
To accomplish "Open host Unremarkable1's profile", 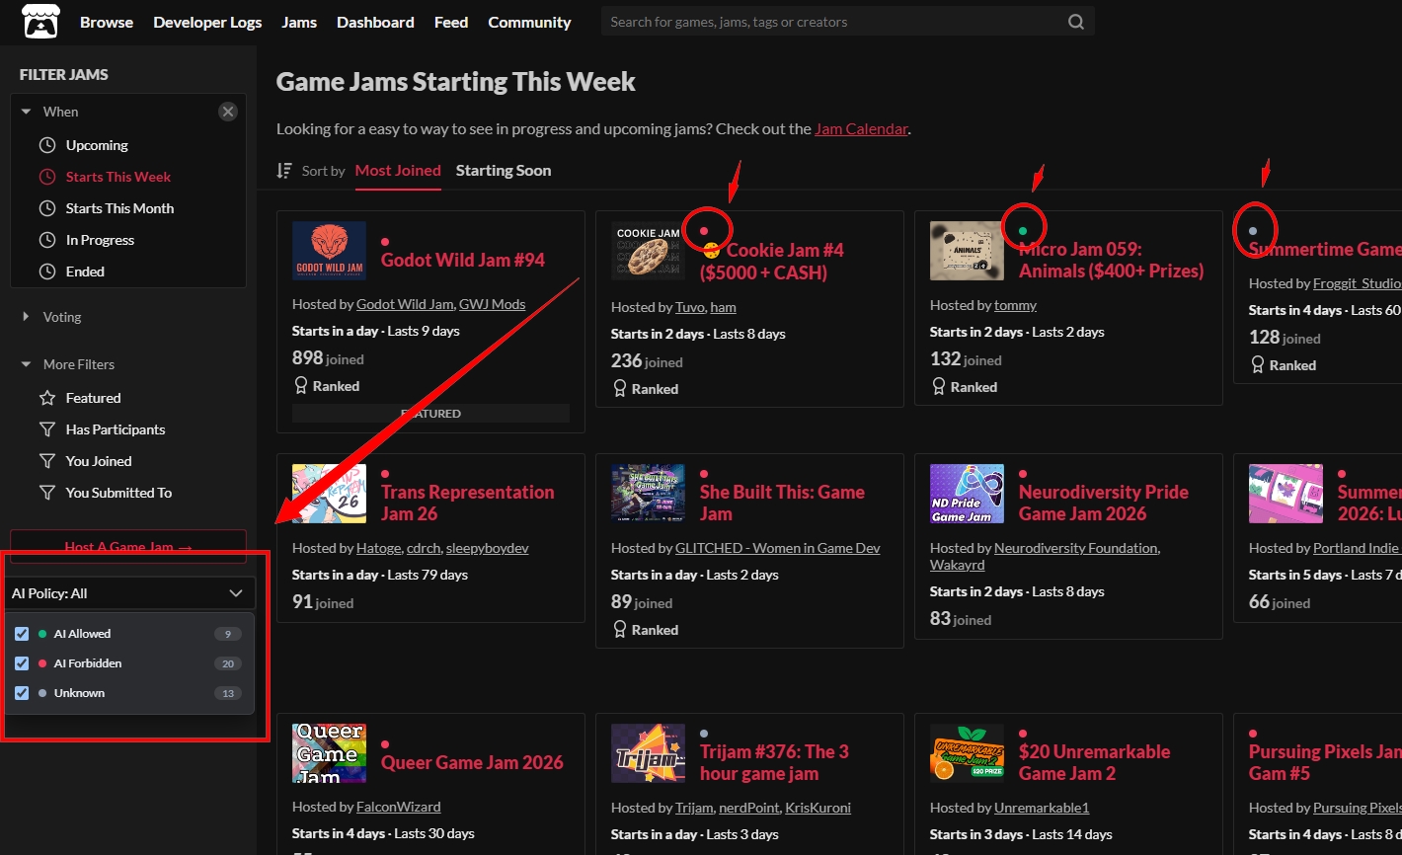I will point(1042,807).
